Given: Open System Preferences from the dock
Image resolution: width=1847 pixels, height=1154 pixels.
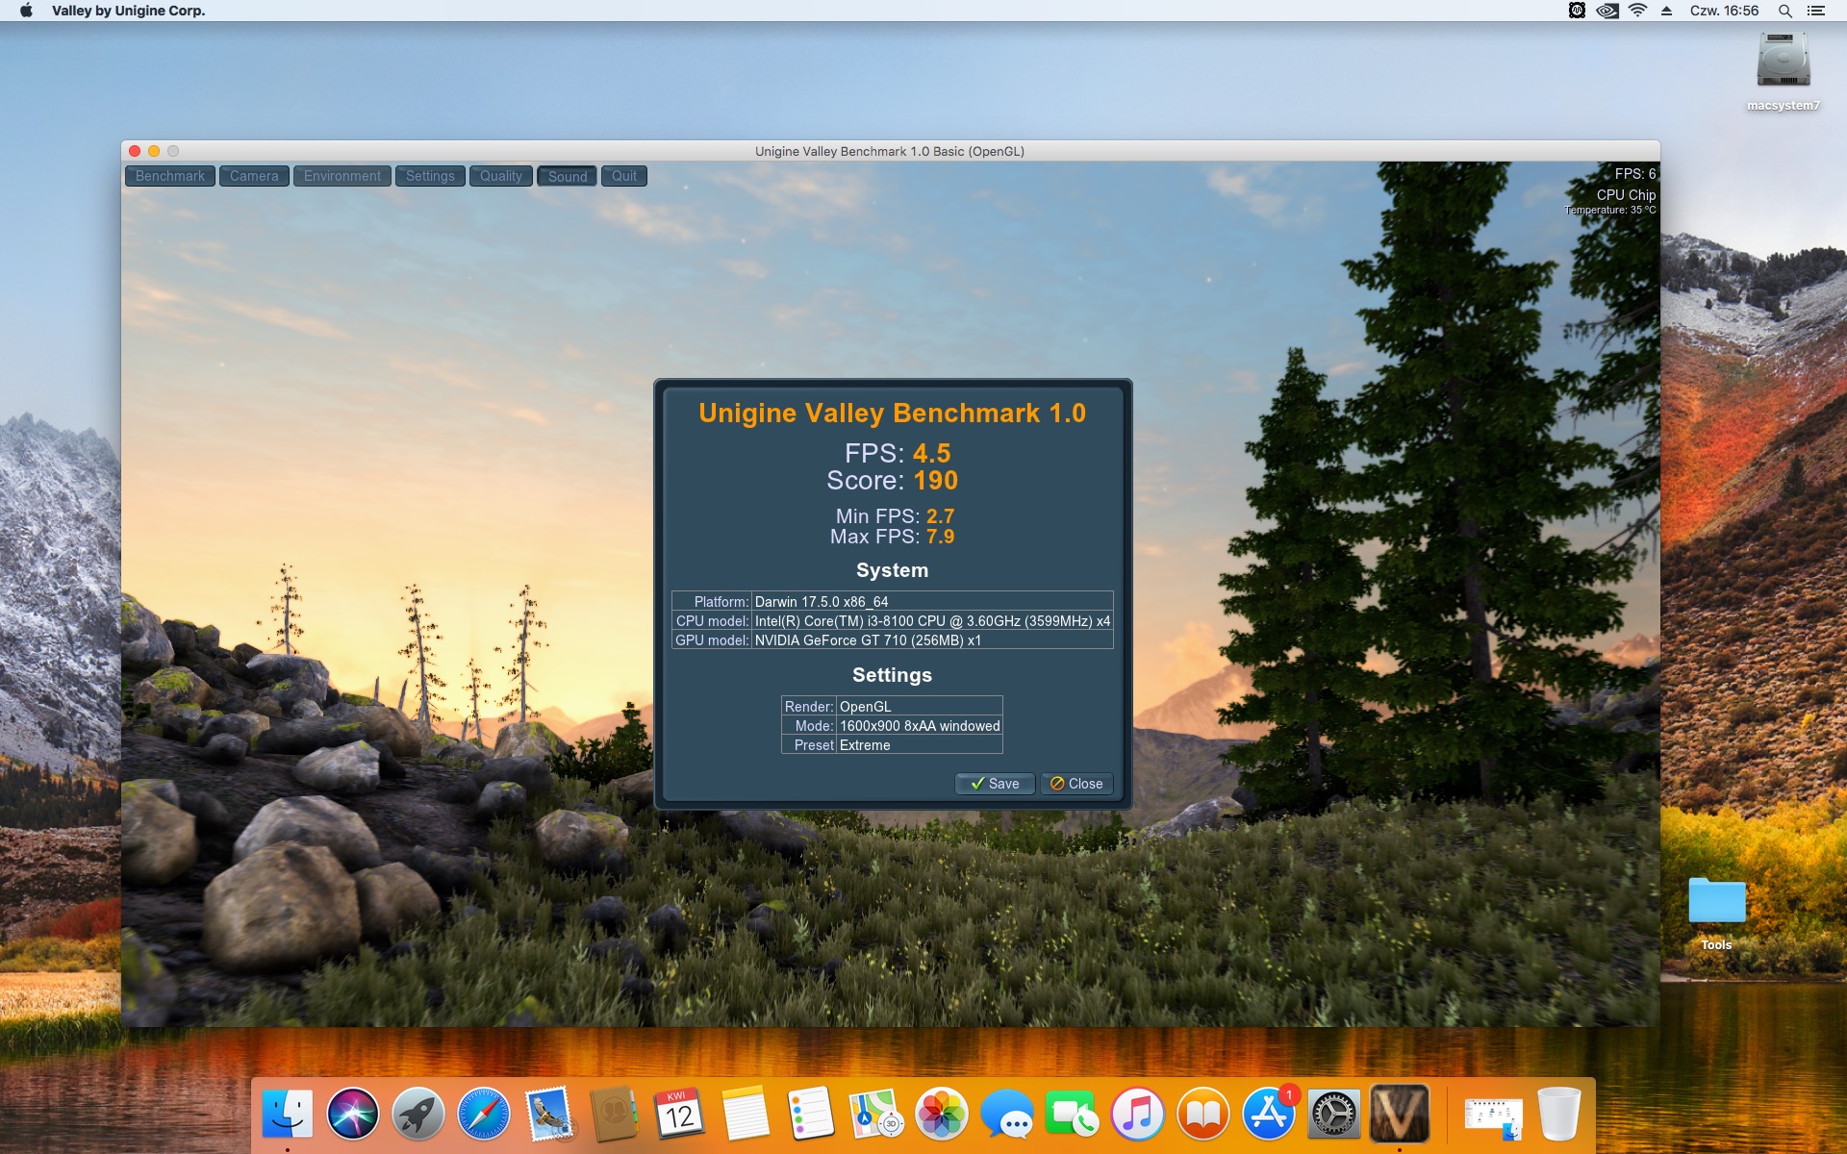Looking at the screenshot, I should pos(1333,1114).
